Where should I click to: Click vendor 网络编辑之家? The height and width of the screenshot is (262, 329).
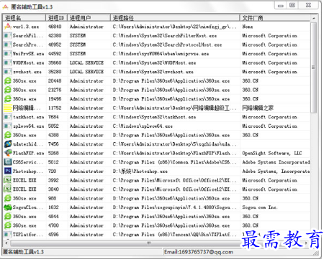[258, 108]
